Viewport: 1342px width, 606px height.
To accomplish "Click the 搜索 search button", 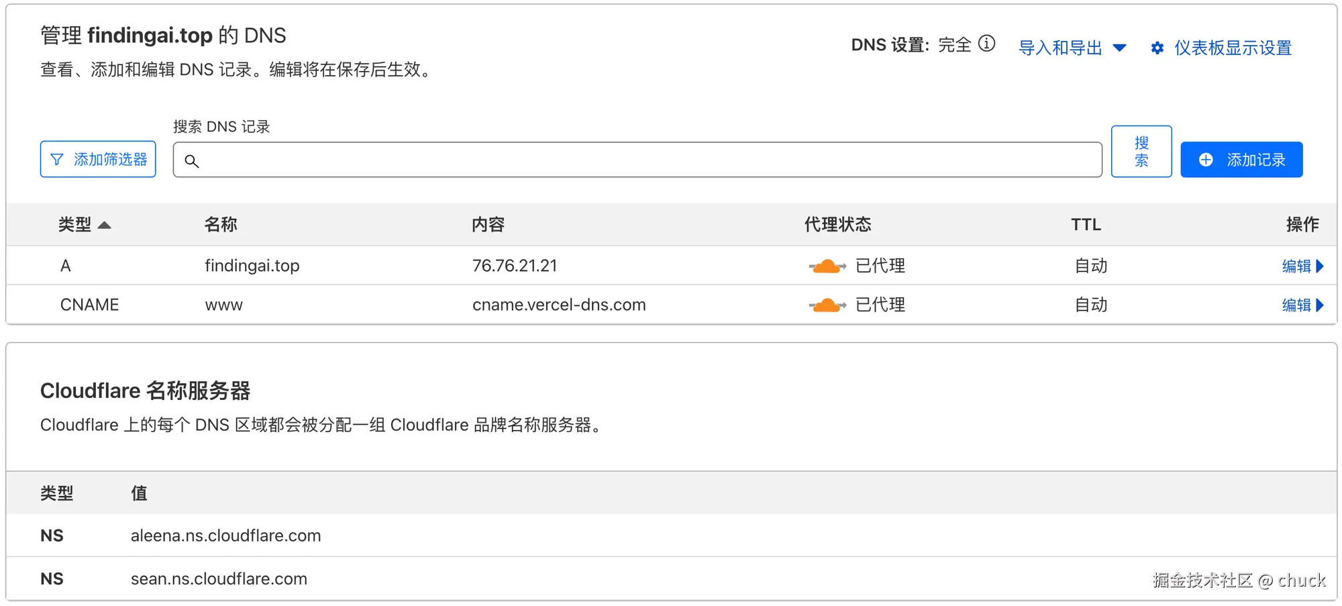I will tap(1141, 152).
